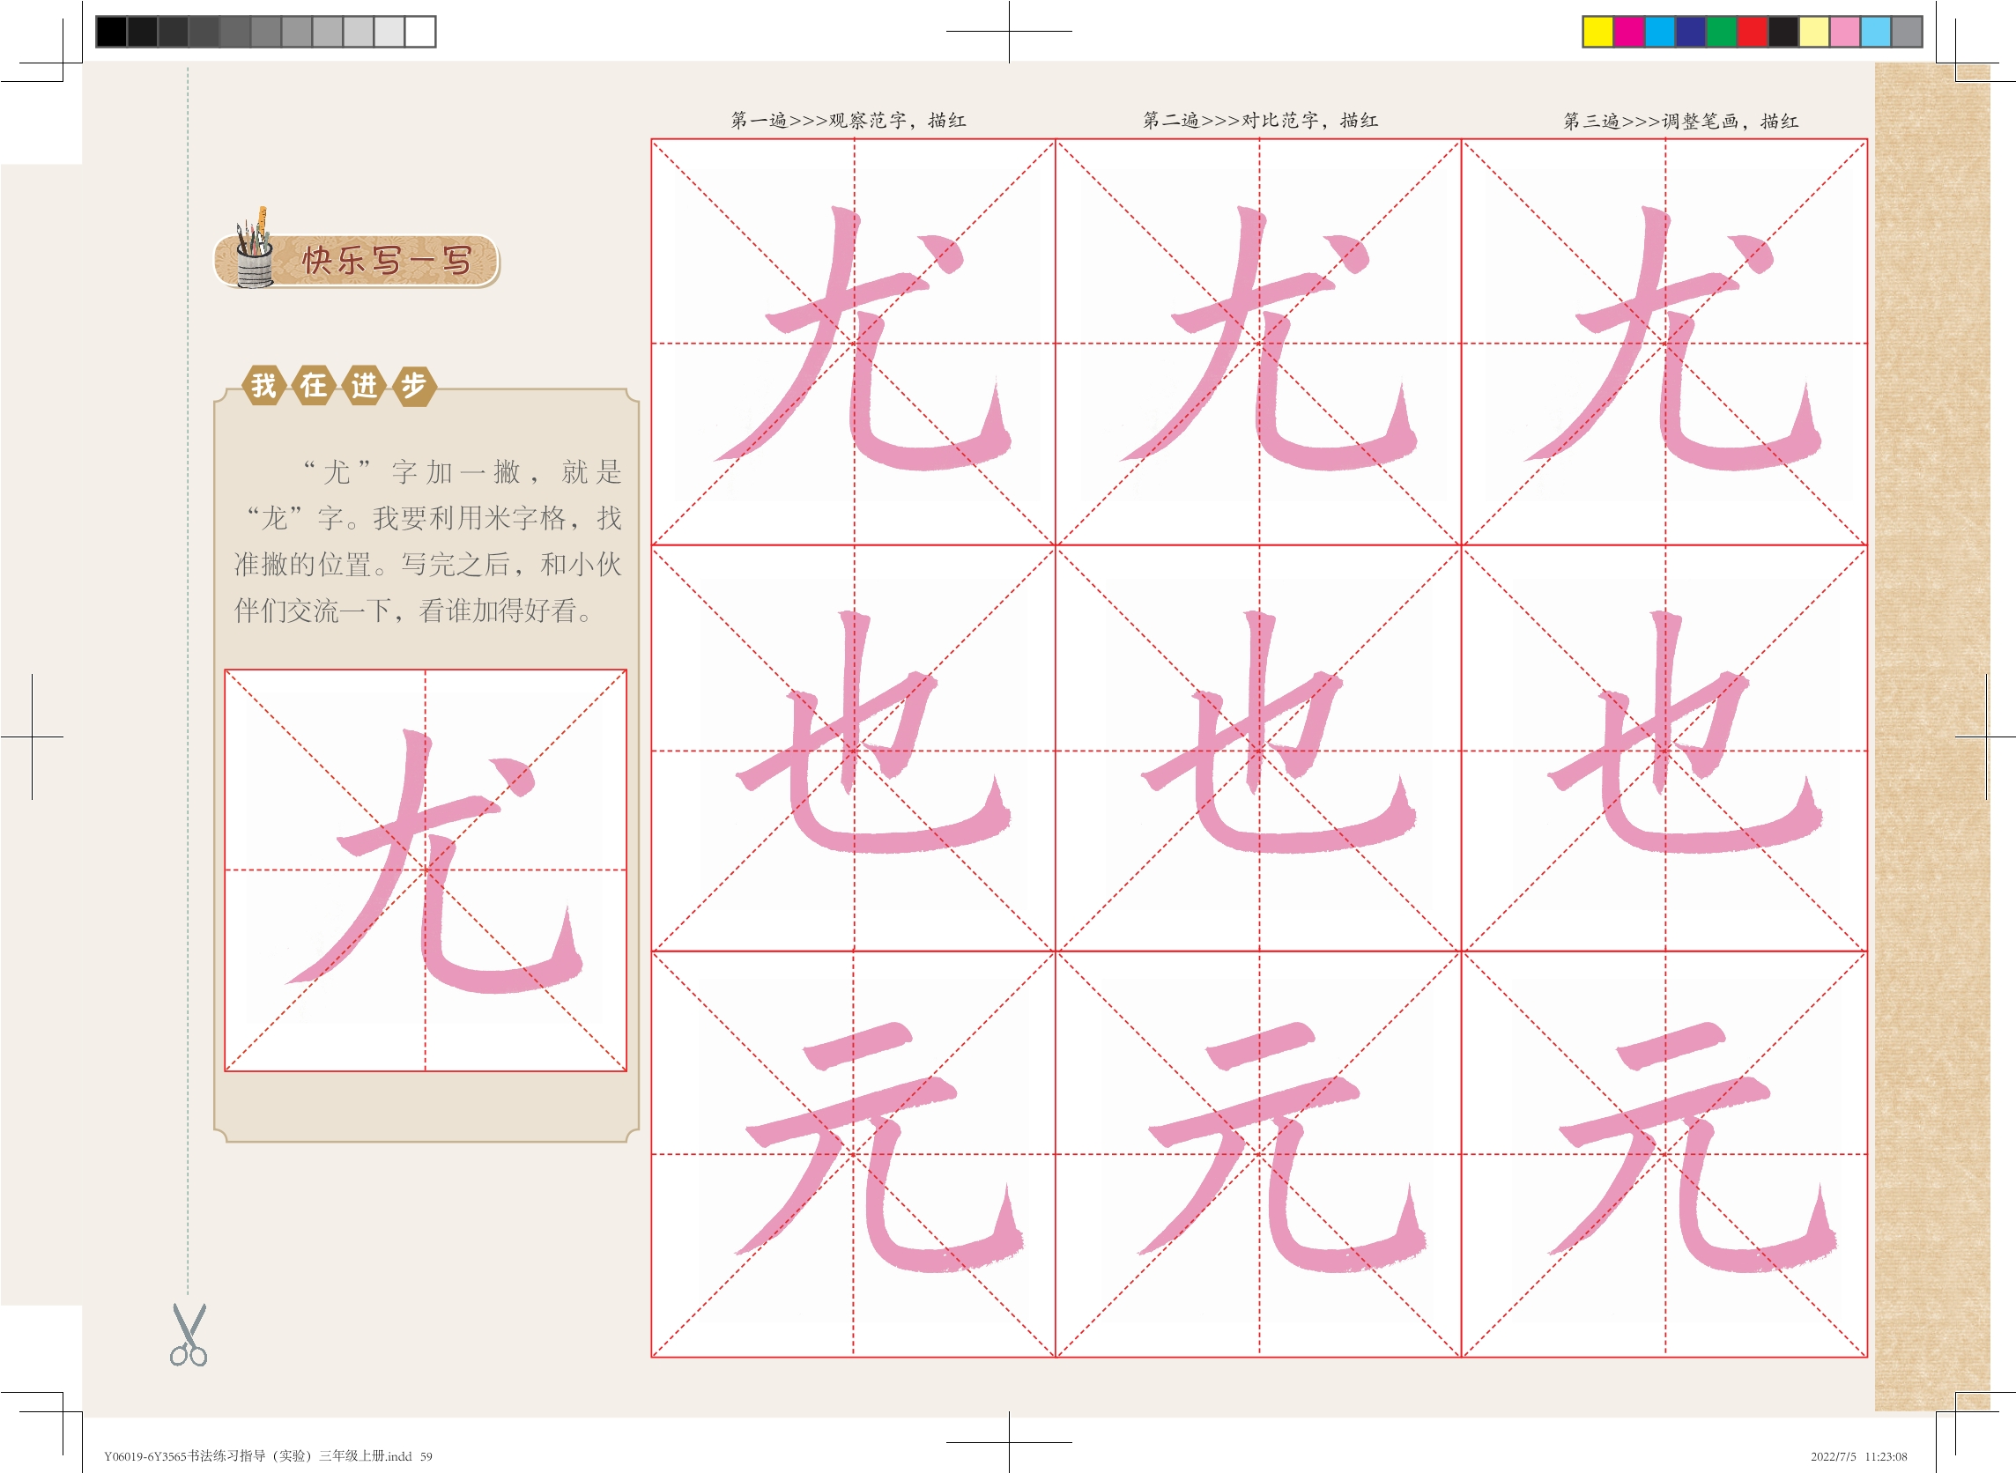Screen dimensions: 2016x1473
Task: Select the magenta swatch in the color bar
Action: (x=1629, y=32)
